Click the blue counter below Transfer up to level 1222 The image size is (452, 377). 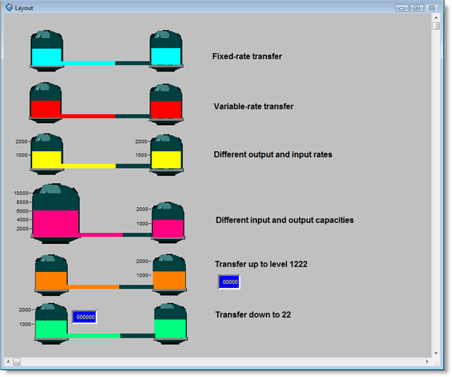coord(229,282)
